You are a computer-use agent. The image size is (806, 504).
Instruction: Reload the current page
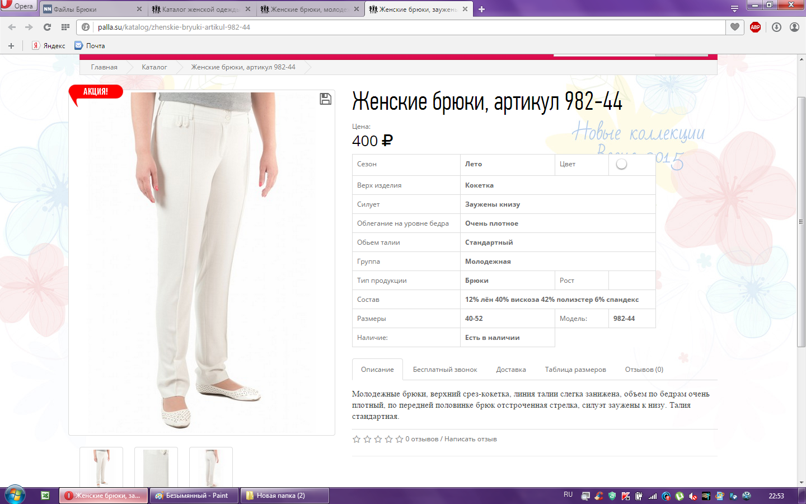pyautogui.click(x=47, y=27)
